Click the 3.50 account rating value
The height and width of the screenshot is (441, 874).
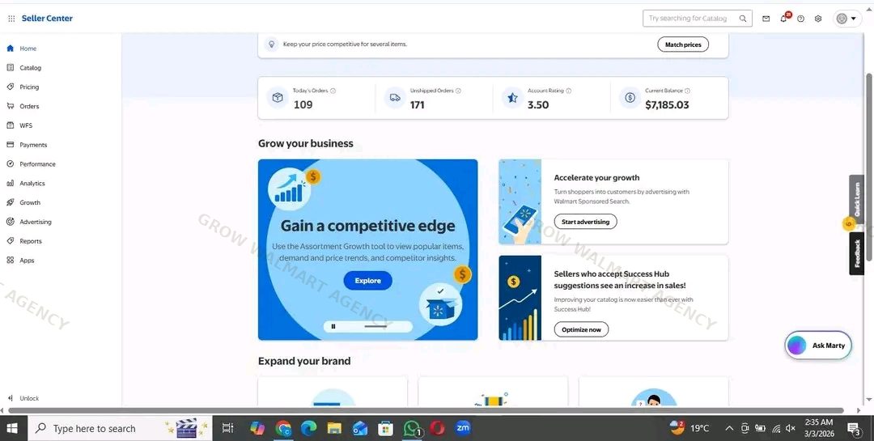coord(538,105)
